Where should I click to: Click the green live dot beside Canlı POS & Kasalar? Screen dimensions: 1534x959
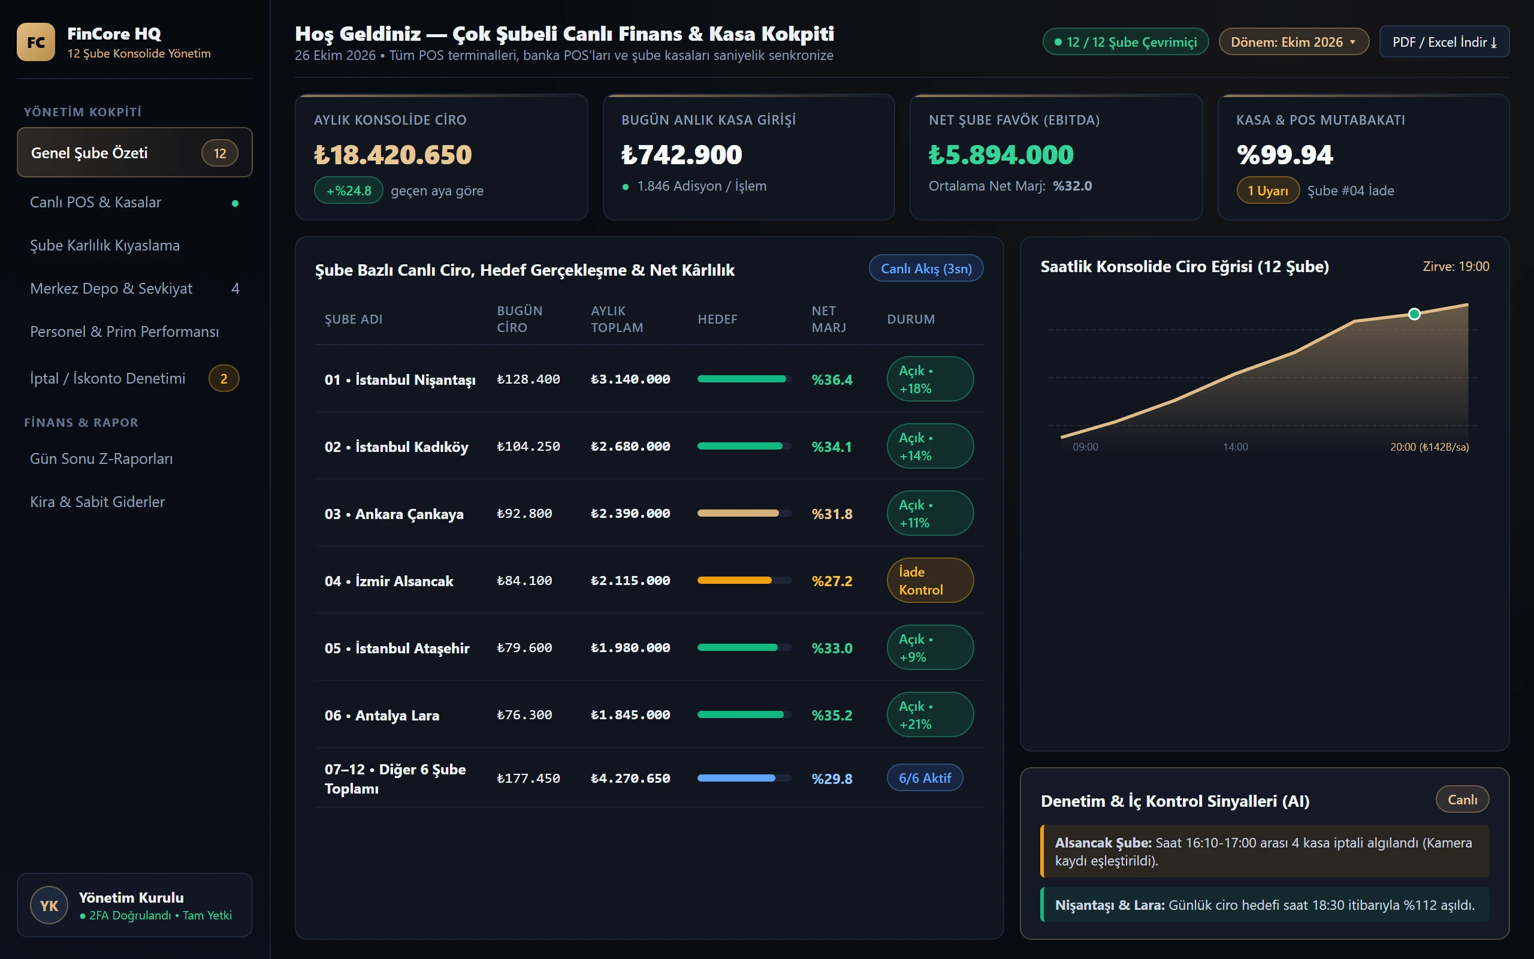235,203
